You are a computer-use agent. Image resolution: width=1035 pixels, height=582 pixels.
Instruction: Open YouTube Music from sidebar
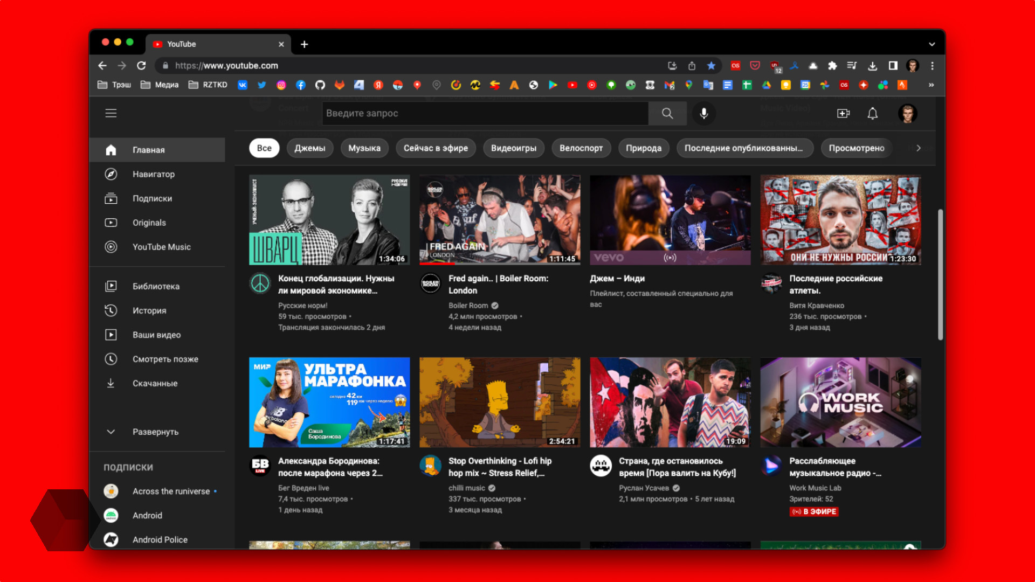pos(160,247)
